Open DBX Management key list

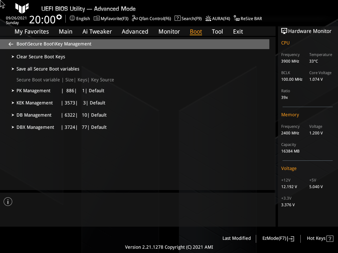pyautogui.click(x=35, y=127)
